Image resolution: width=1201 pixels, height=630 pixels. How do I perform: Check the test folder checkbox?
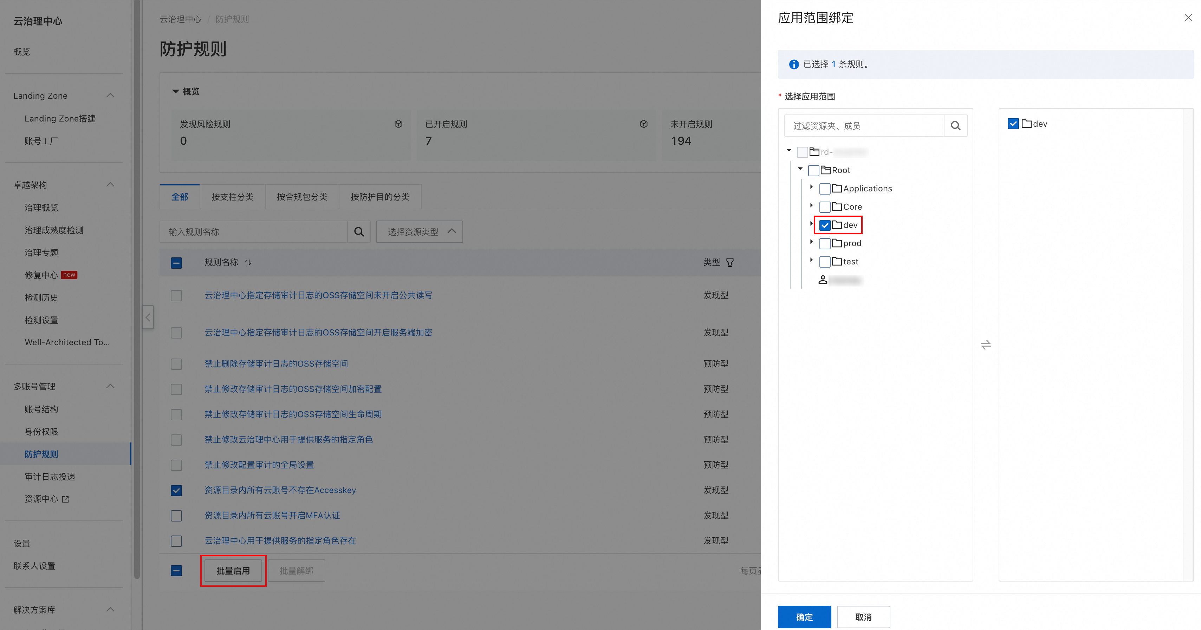825,262
